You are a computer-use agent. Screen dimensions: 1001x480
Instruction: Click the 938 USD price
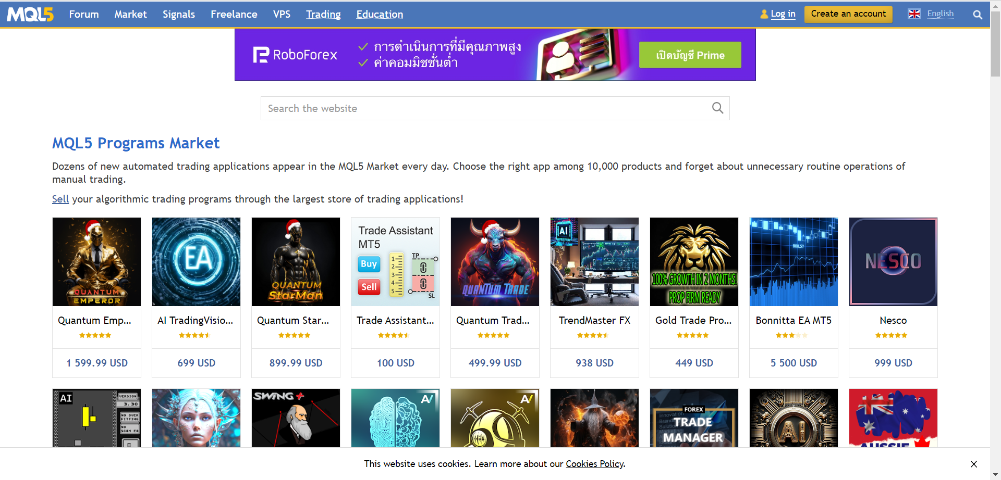click(595, 363)
